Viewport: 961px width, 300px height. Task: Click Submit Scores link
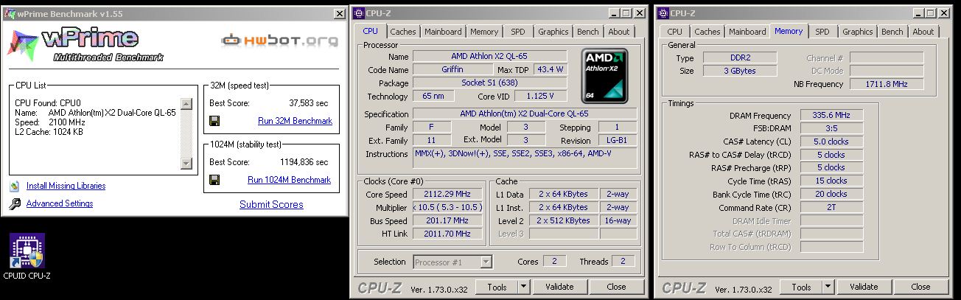coord(271,204)
